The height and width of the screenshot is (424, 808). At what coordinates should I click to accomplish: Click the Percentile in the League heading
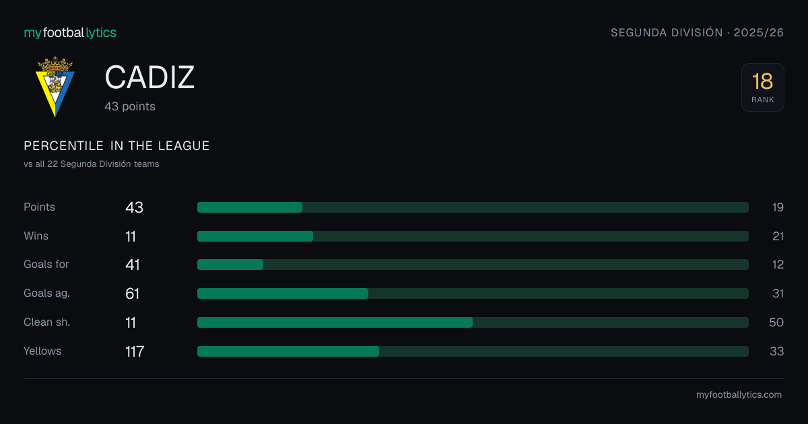coord(116,146)
